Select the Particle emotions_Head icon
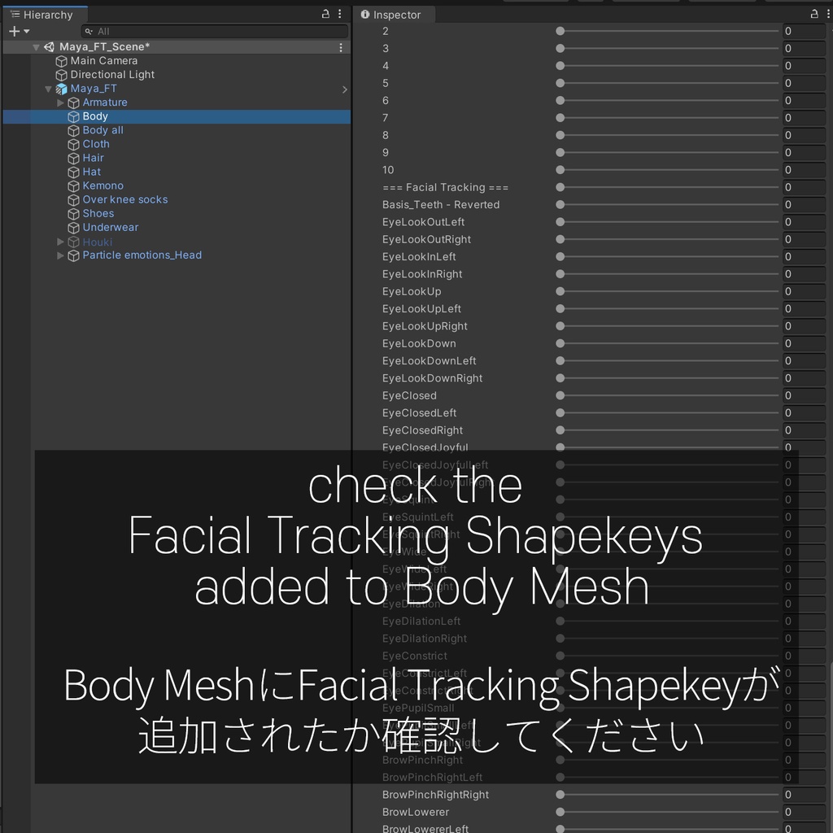Image resolution: width=833 pixels, height=833 pixels. tap(73, 255)
